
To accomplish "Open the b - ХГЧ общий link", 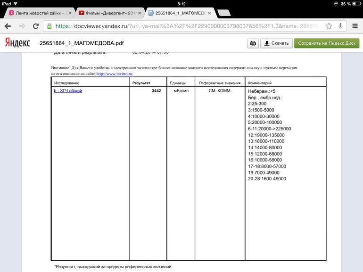I will pos(68,91).
